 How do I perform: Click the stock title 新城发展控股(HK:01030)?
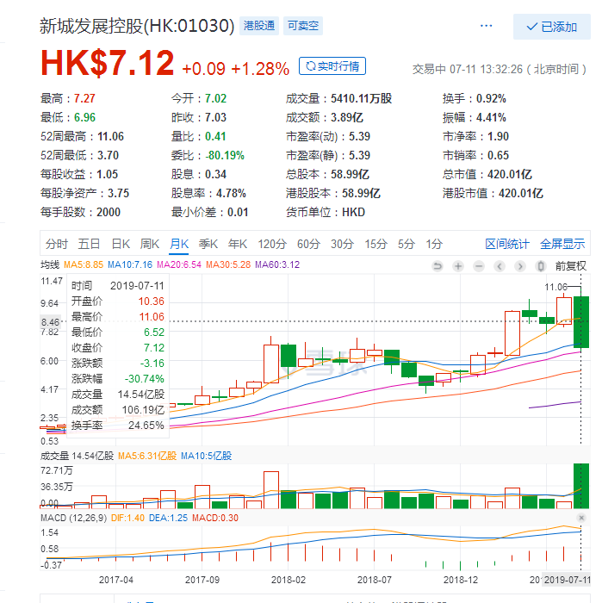pyautogui.click(x=137, y=26)
